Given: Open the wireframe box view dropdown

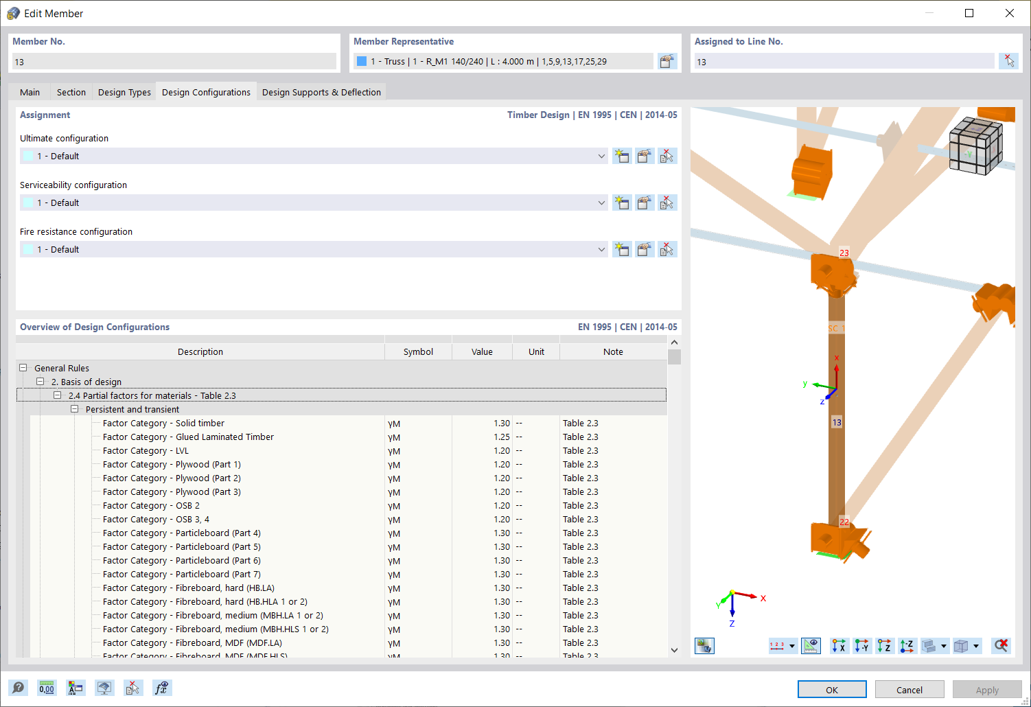Looking at the screenshot, I should pos(976,646).
